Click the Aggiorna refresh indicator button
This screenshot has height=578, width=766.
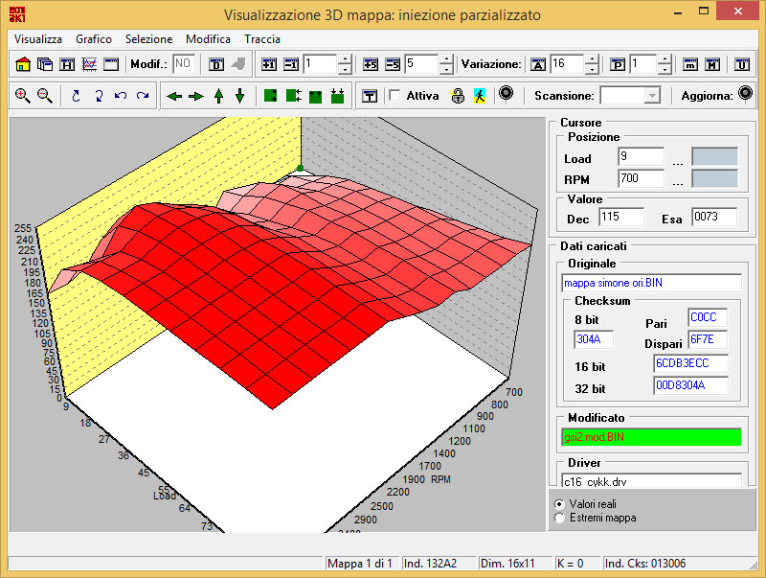(x=743, y=95)
